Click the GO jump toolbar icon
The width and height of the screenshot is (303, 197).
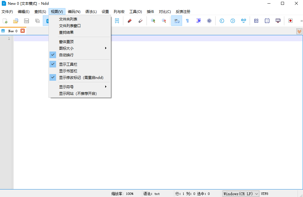coord(244,21)
